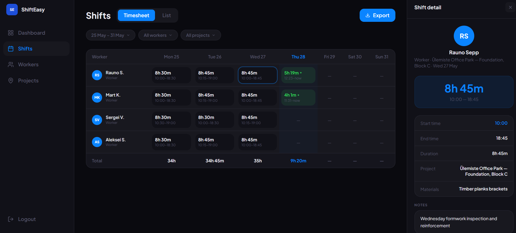
Task: Open Rauno S. active 5h 19m shift
Action: point(298,75)
